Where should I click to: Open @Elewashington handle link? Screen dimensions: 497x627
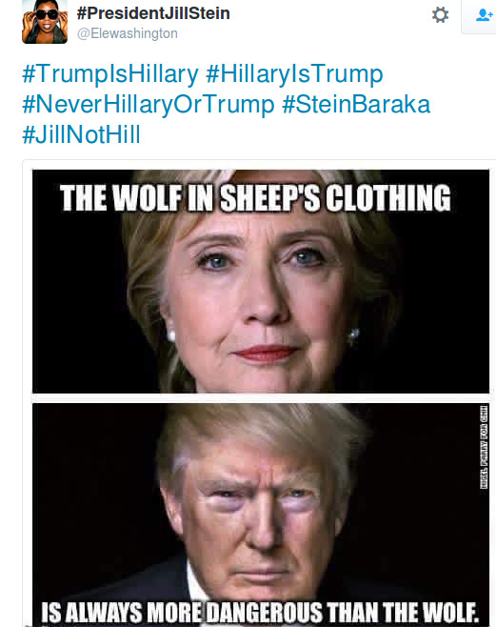(128, 33)
